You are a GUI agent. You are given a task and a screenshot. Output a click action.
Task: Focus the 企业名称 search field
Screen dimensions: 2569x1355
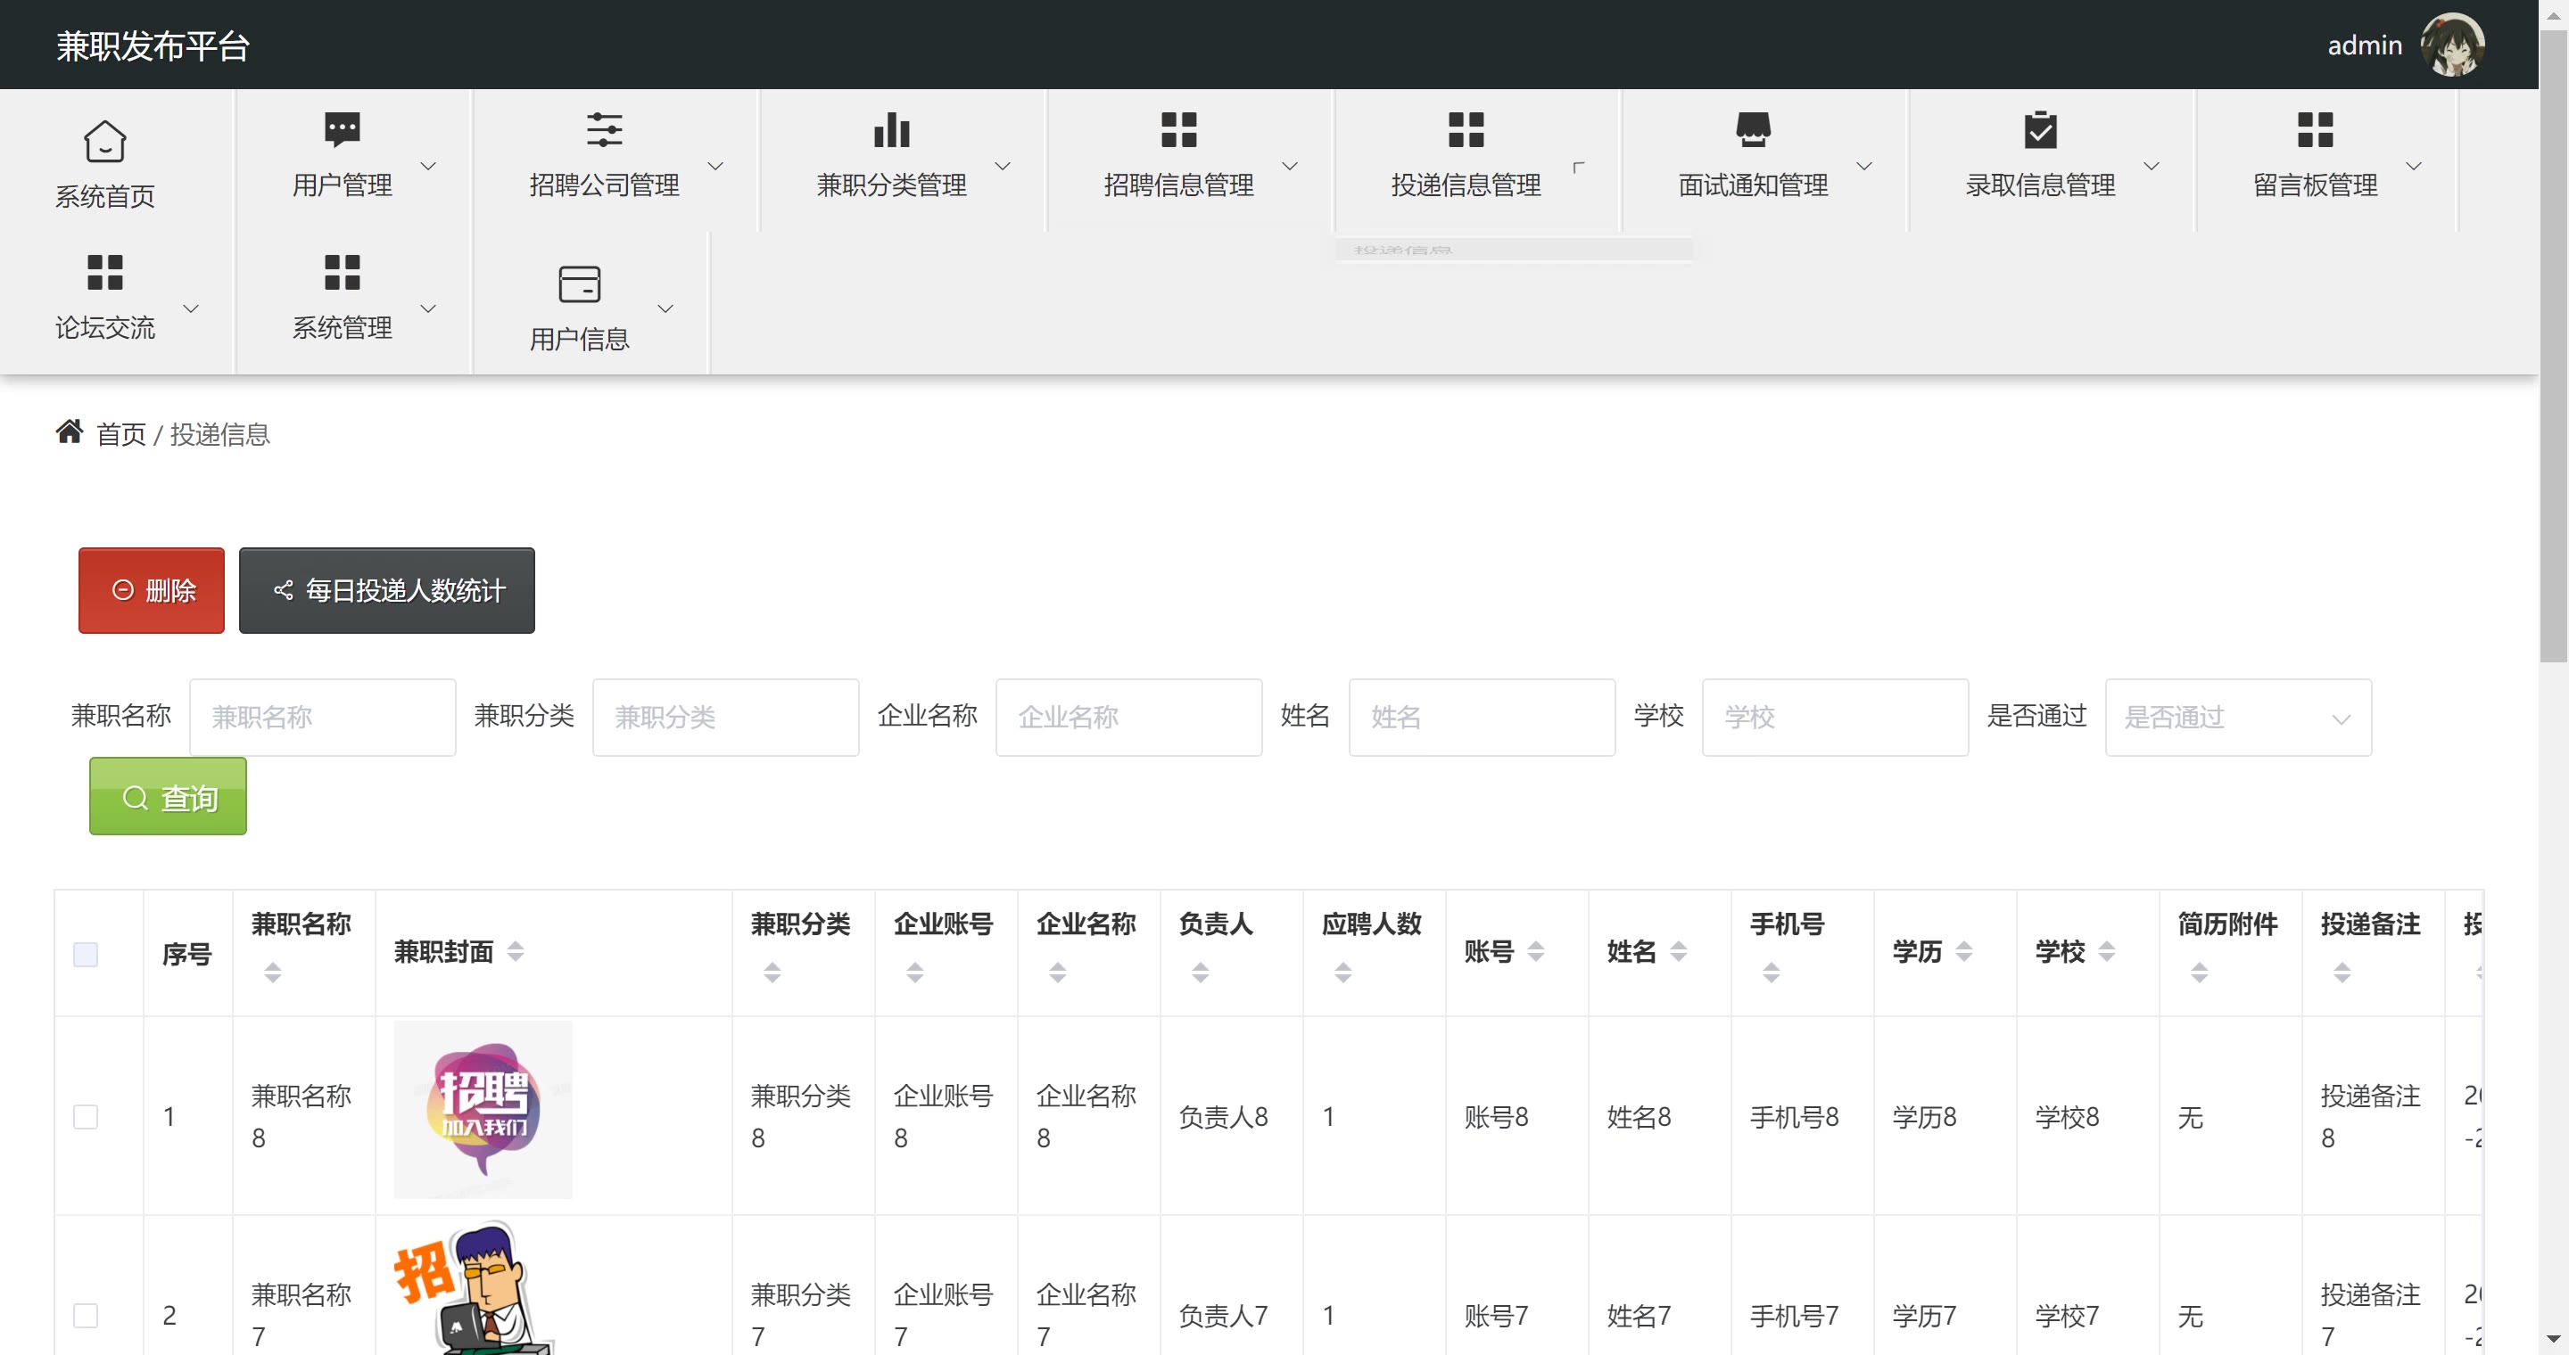pyautogui.click(x=1128, y=718)
